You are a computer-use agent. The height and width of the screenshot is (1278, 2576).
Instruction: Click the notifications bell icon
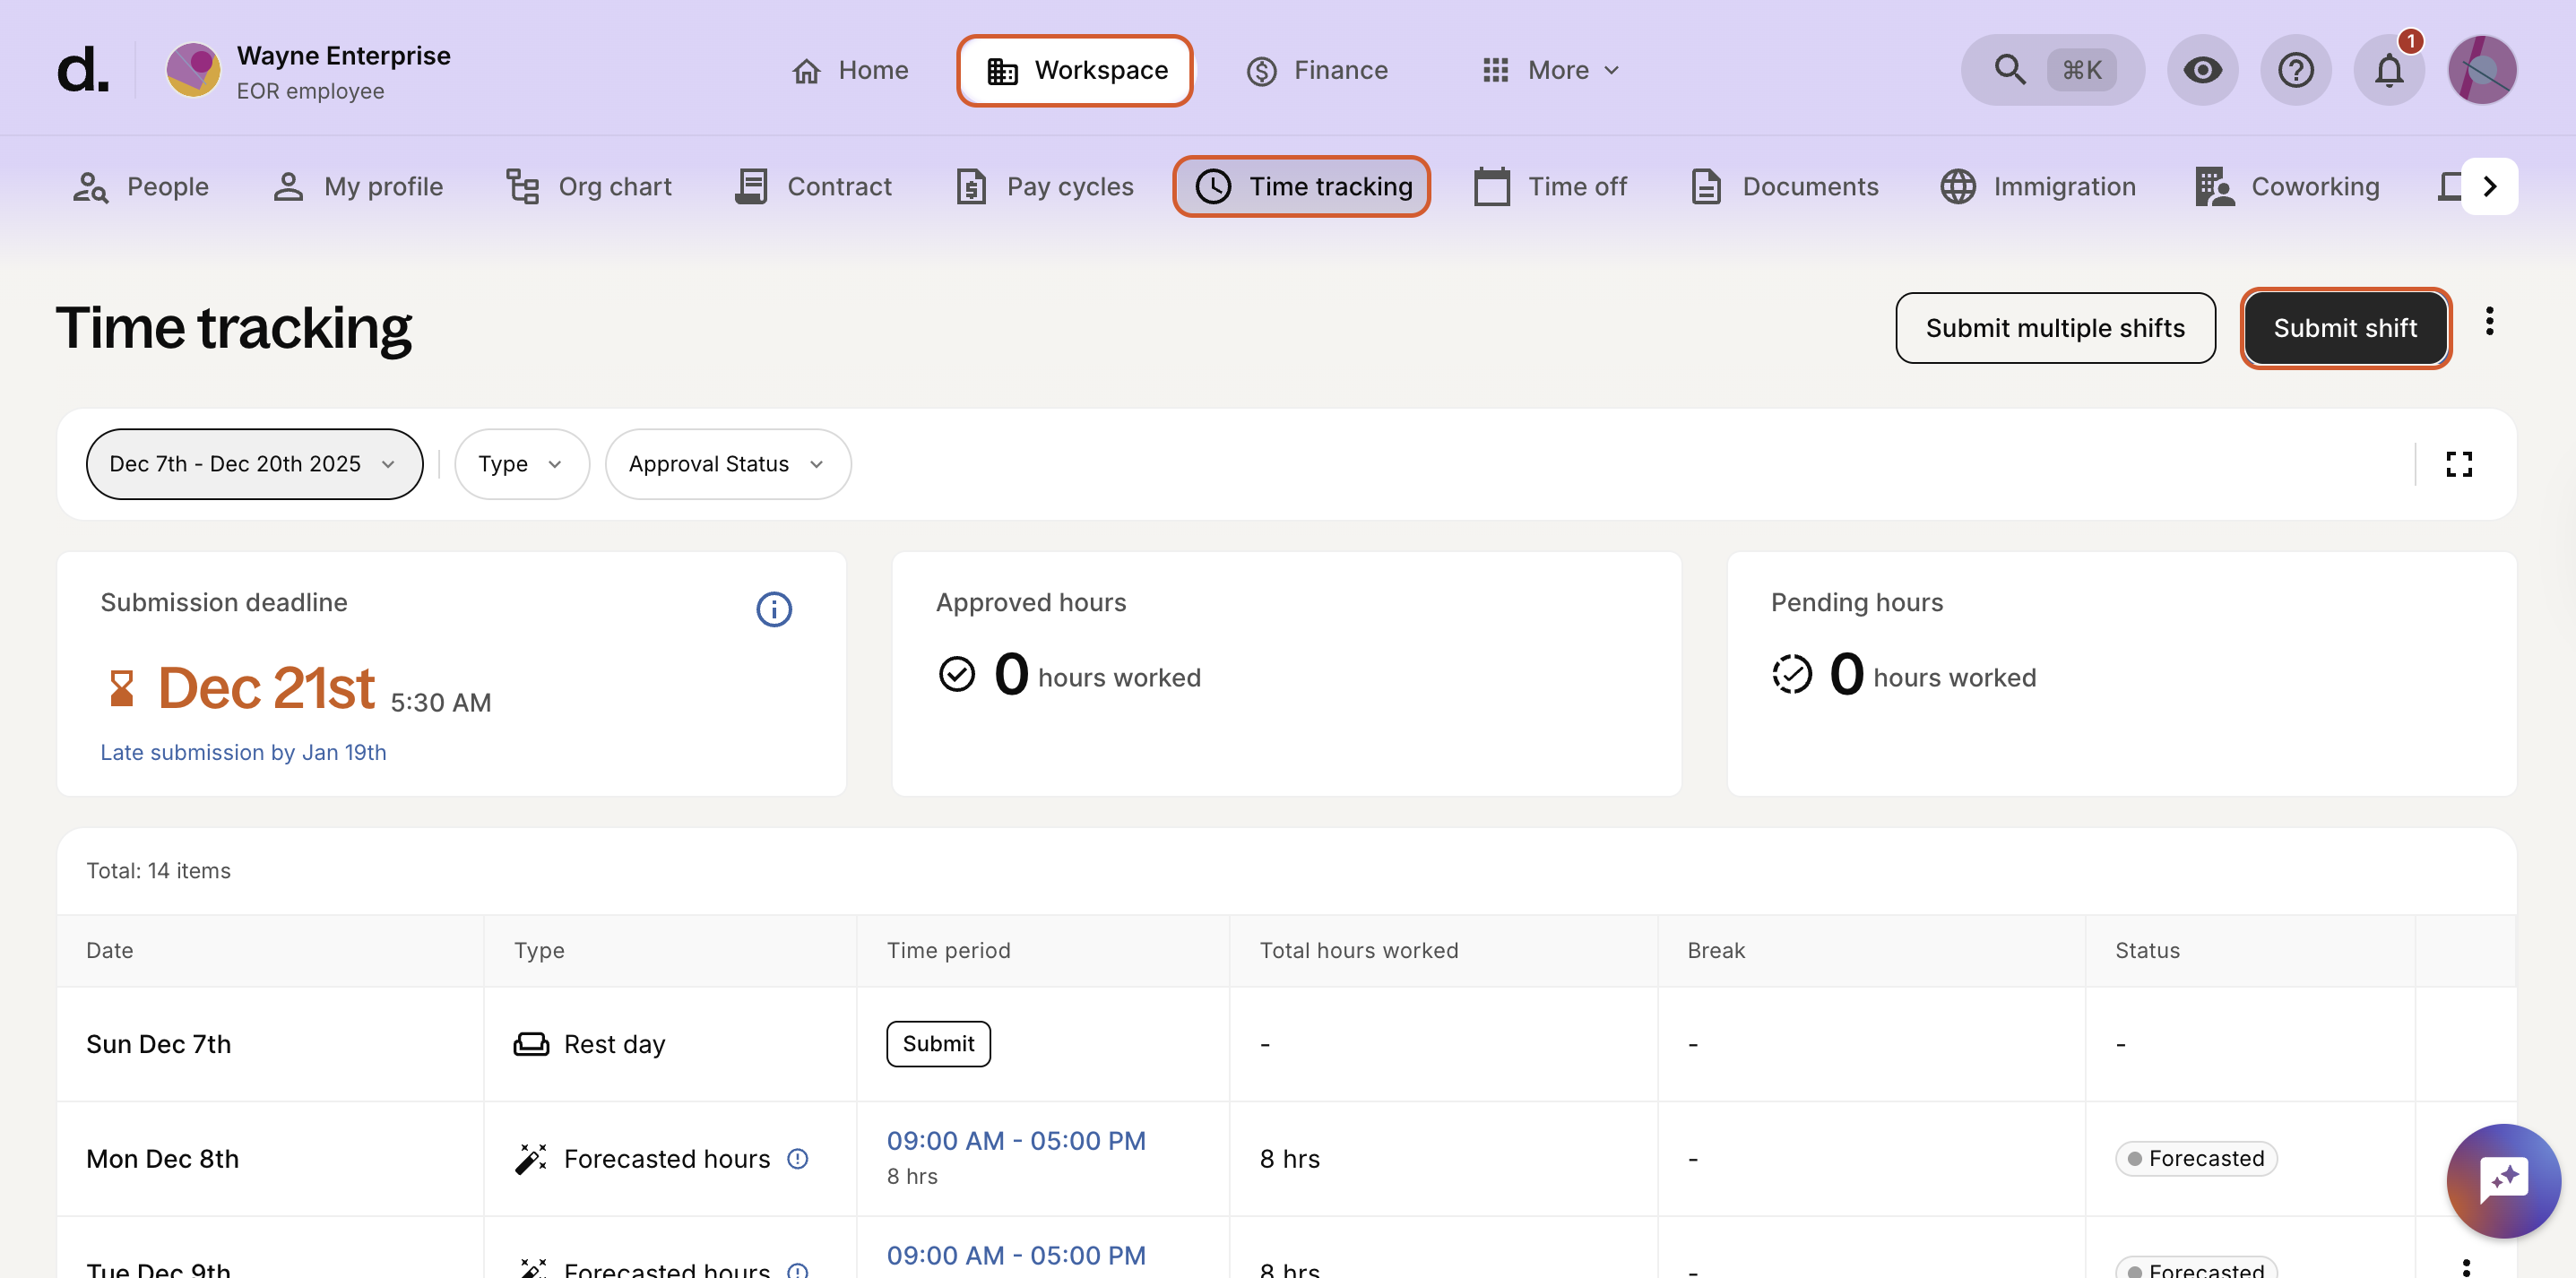2388,70
